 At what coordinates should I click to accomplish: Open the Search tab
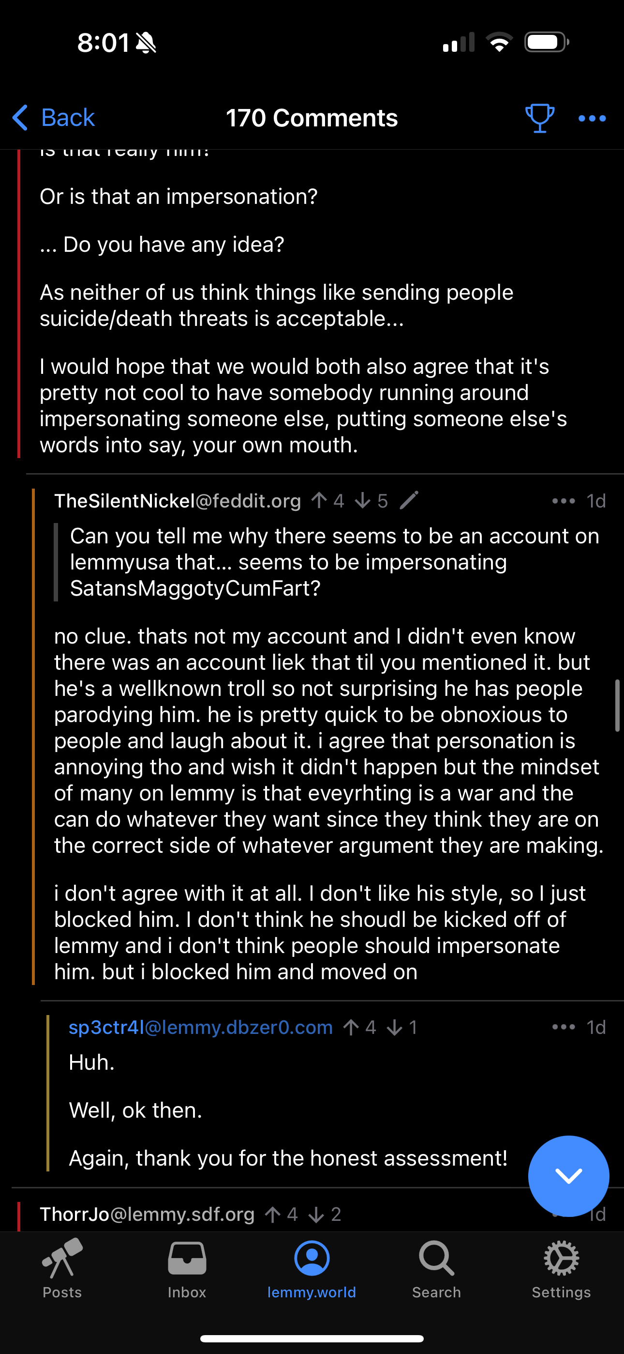436,1268
